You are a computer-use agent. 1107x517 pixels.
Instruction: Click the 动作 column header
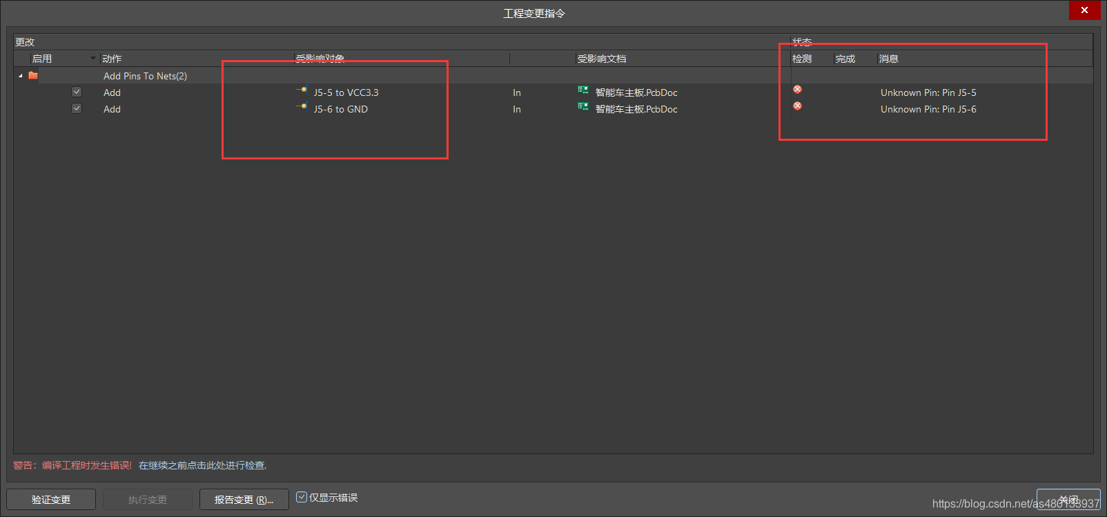[x=112, y=59]
